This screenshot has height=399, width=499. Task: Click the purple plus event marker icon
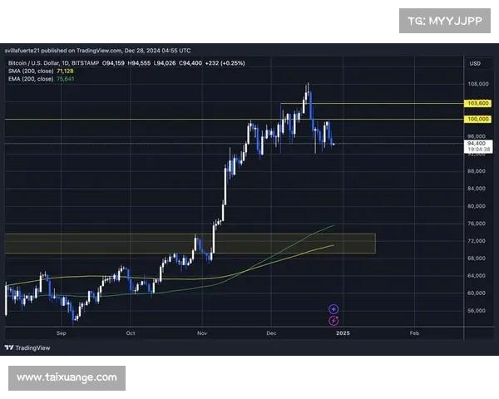coord(333,308)
